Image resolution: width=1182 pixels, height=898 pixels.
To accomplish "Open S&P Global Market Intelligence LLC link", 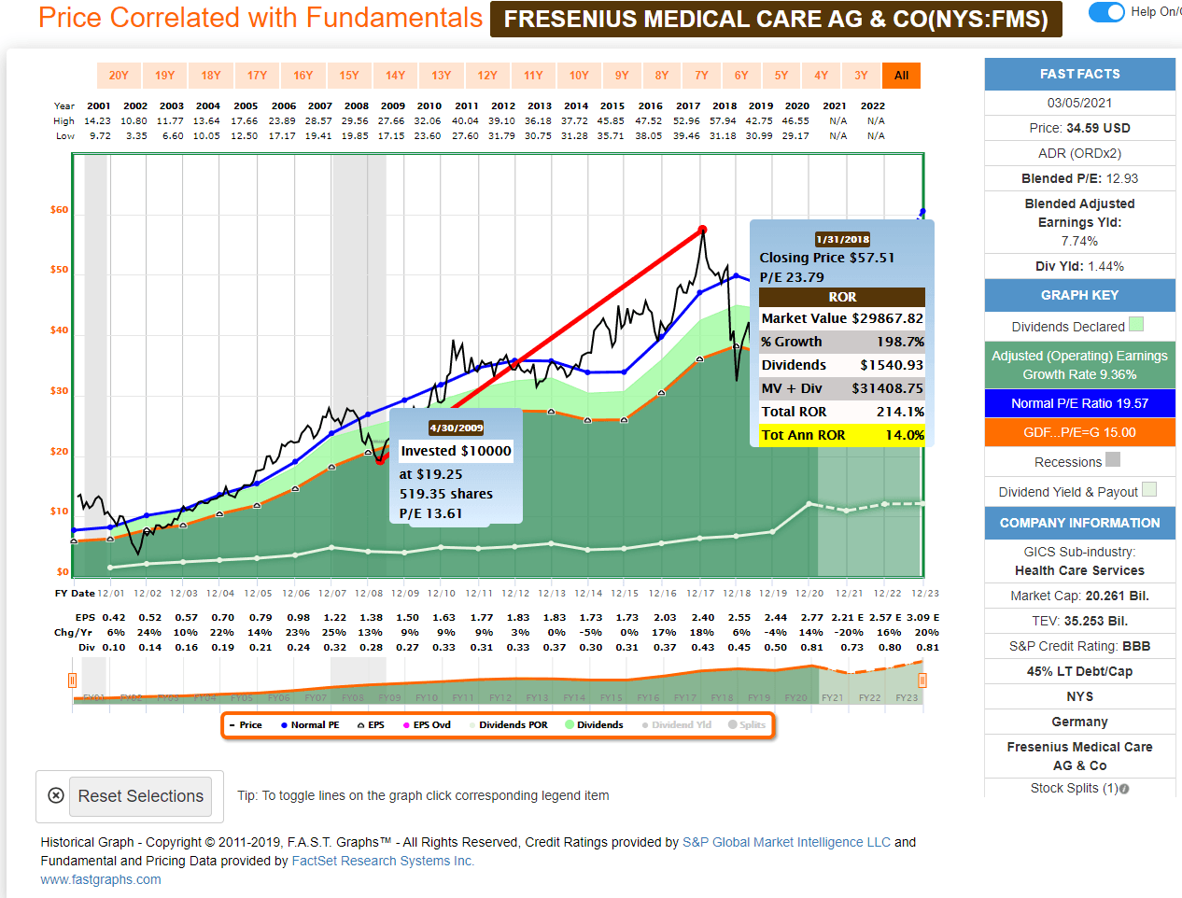I will [x=786, y=842].
